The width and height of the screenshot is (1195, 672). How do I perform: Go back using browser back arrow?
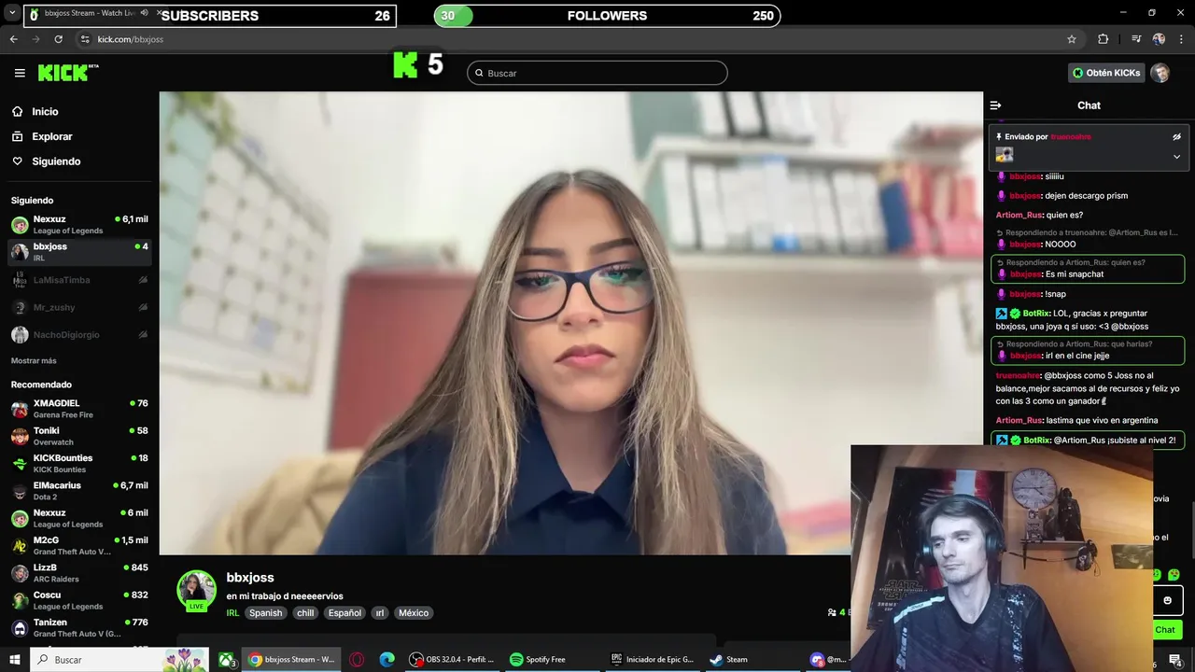(x=13, y=39)
